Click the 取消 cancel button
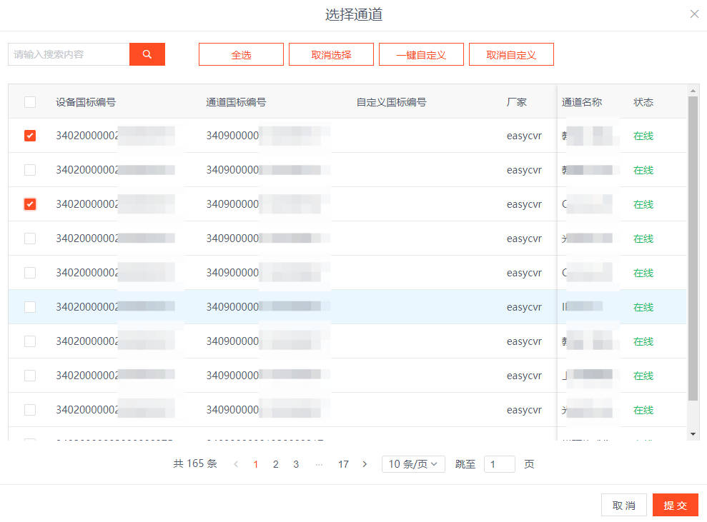707x522 pixels. point(624,506)
